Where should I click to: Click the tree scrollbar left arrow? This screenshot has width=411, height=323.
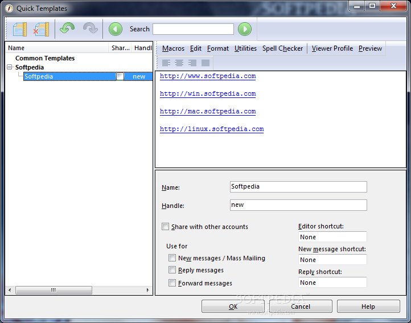[x=10, y=290]
